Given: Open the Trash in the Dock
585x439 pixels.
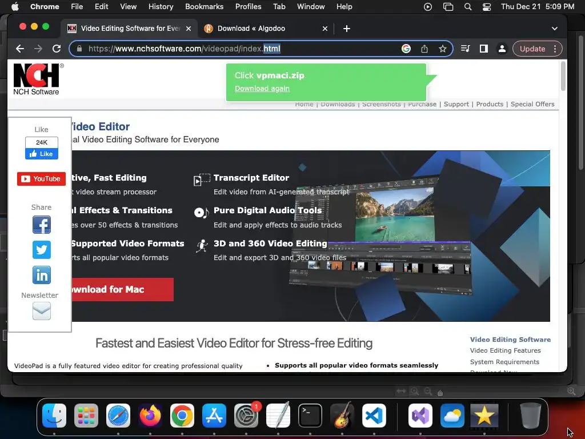Looking at the screenshot, I should tap(531, 416).
